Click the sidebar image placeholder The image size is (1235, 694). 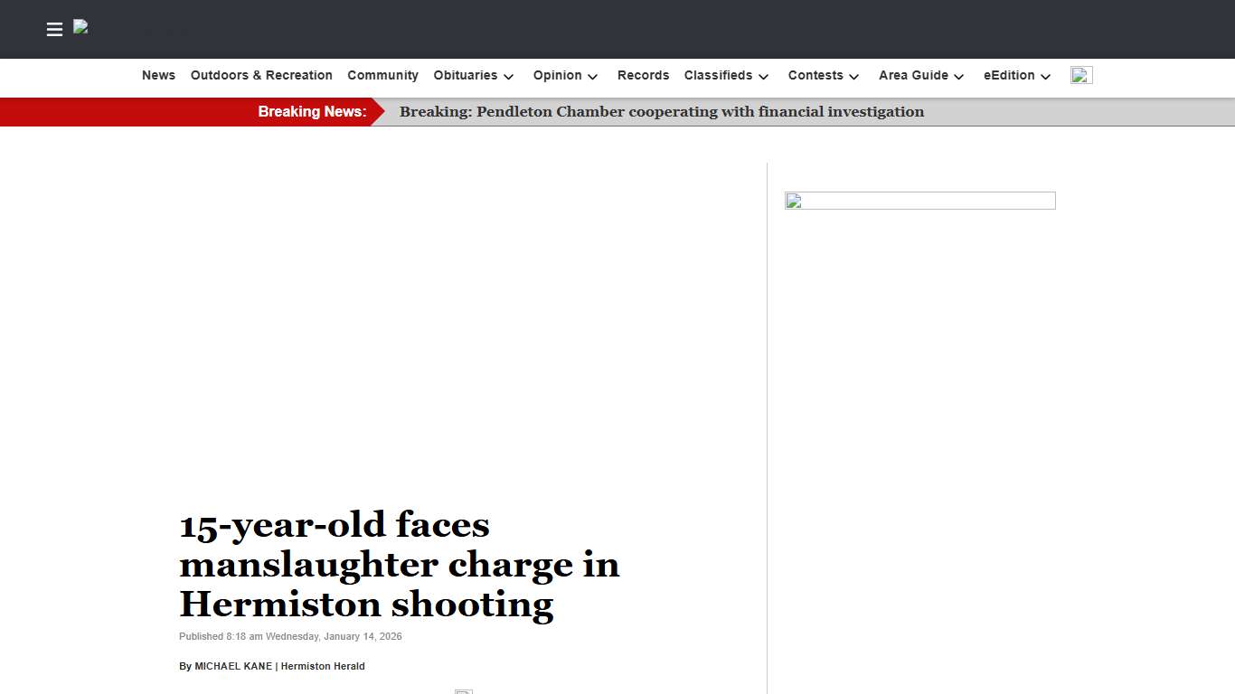coord(919,200)
